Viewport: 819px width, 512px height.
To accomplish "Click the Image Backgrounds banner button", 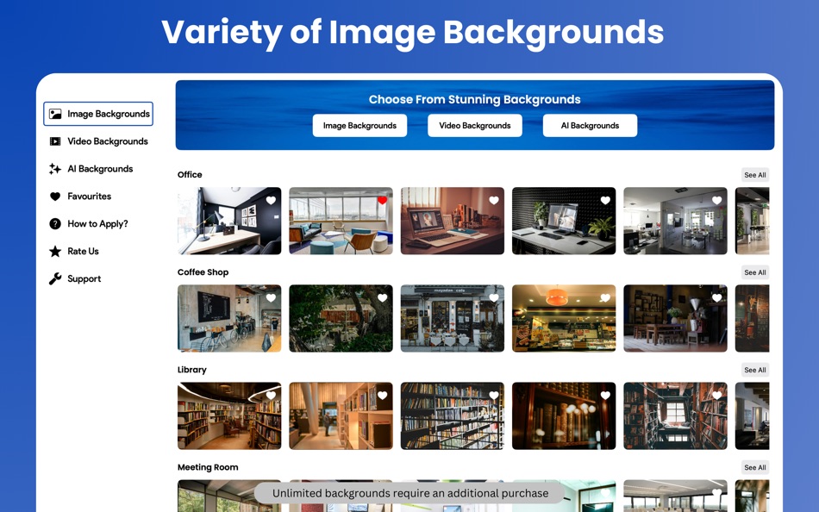I will click(x=359, y=125).
